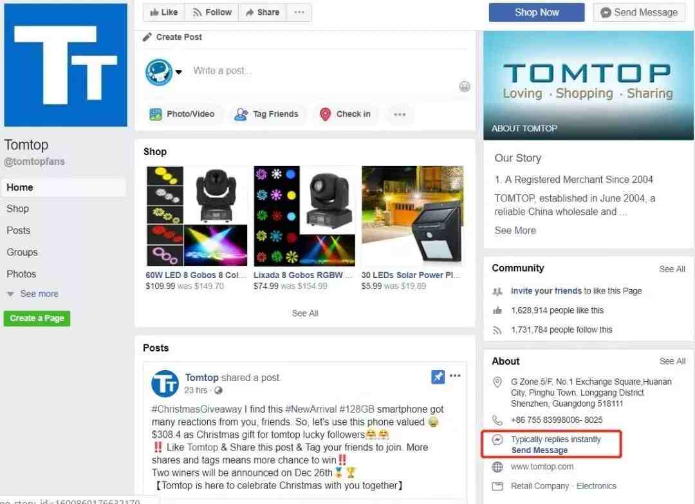This screenshot has width=695, height=504.
Task: Toggle Follow for the Tomtop page
Action: coord(212,12)
